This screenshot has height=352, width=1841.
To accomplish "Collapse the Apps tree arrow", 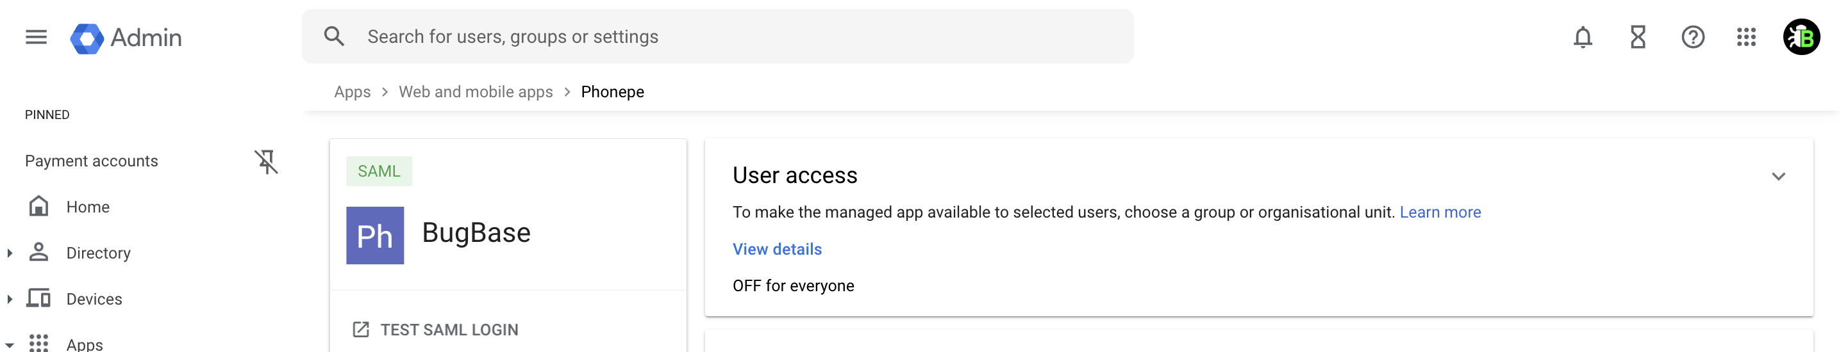I will 10,345.
